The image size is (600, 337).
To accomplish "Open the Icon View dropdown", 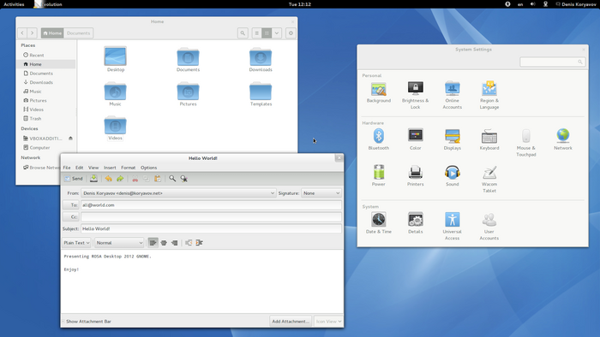I will click(x=328, y=322).
